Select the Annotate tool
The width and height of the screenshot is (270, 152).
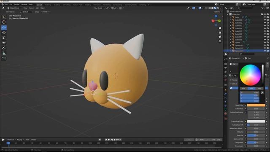(4, 48)
